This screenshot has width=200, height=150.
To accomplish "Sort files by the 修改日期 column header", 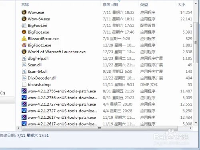I will (110, 4).
